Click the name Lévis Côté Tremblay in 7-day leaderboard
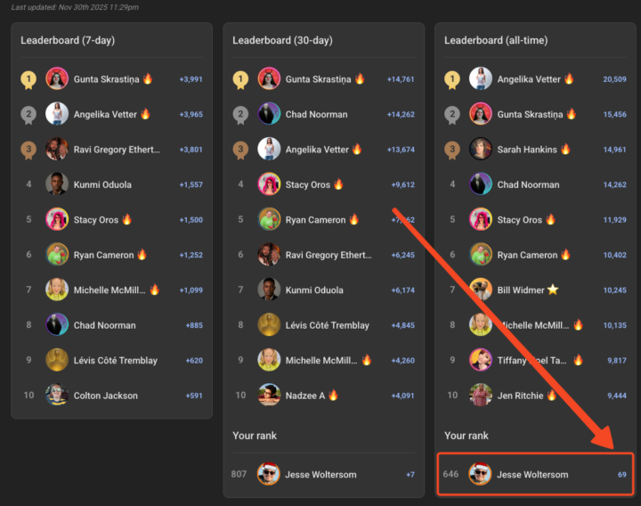Image resolution: width=641 pixels, height=506 pixels. [x=115, y=361]
